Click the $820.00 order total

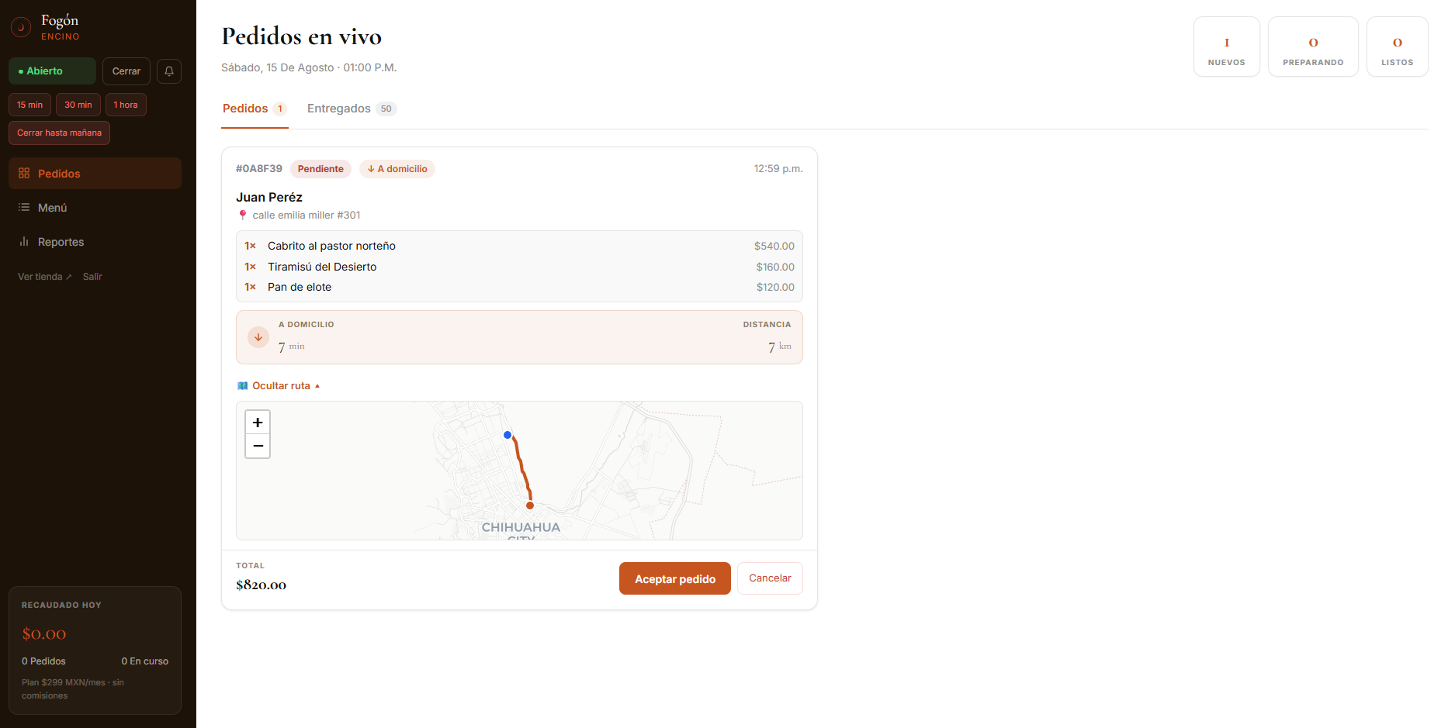(262, 585)
